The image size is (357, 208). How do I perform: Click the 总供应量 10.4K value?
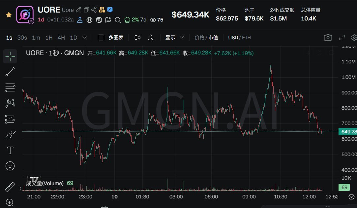[309, 18]
